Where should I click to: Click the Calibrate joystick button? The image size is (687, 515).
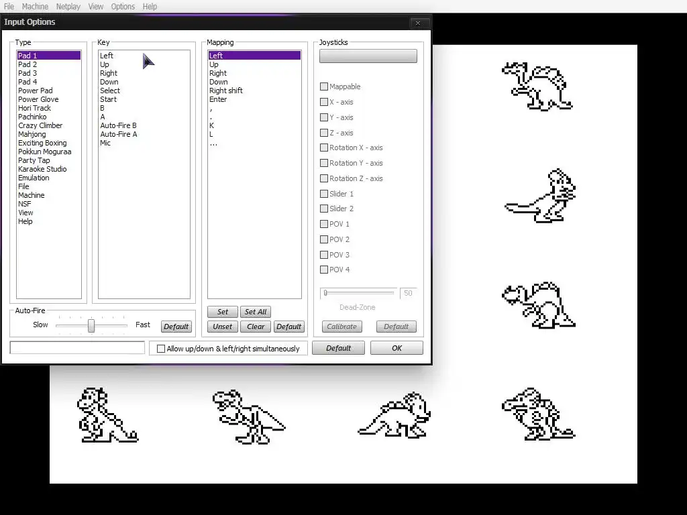tap(341, 327)
